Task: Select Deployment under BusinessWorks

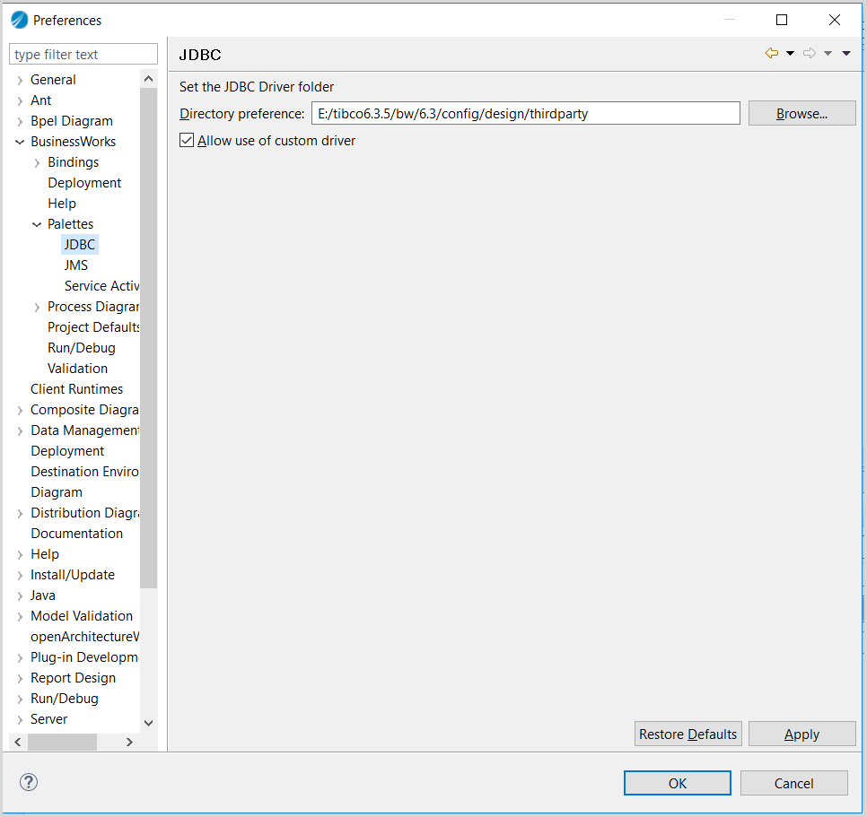Action: coord(84,183)
